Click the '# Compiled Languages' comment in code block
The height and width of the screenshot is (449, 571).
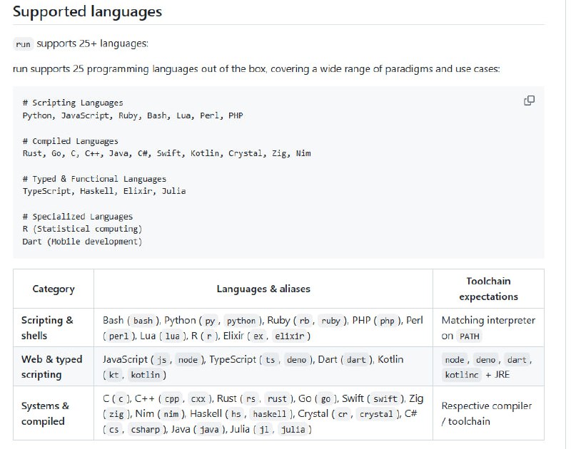[70, 141]
